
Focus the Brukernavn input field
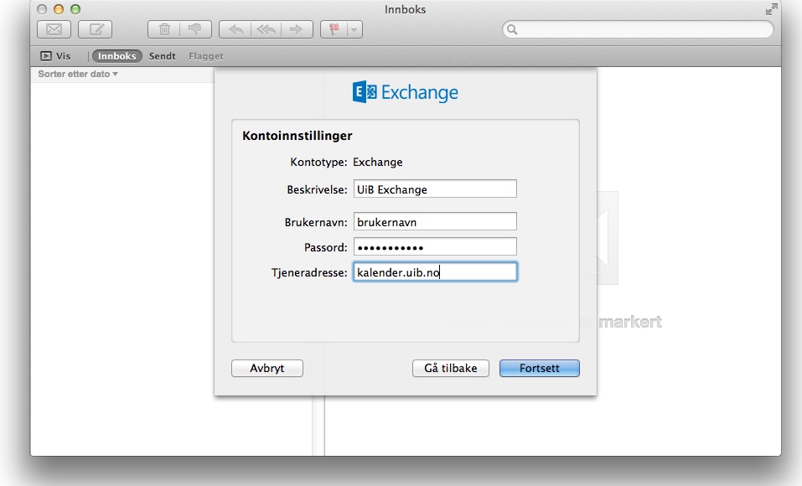434,222
